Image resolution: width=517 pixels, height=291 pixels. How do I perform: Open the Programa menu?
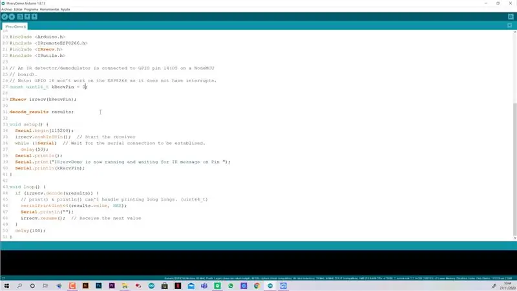31,10
